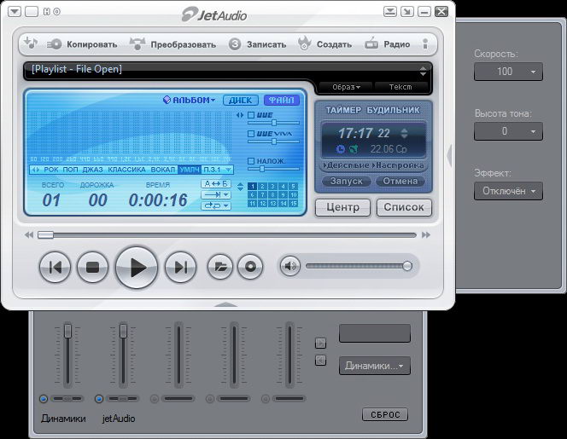Viewport: 567px width, 439px height.
Task: Toggle the НАЛОЖ. checkbox
Action: pyautogui.click(x=250, y=161)
